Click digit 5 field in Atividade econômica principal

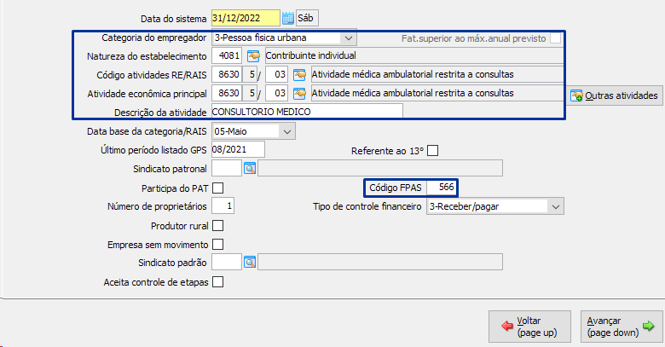[250, 93]
